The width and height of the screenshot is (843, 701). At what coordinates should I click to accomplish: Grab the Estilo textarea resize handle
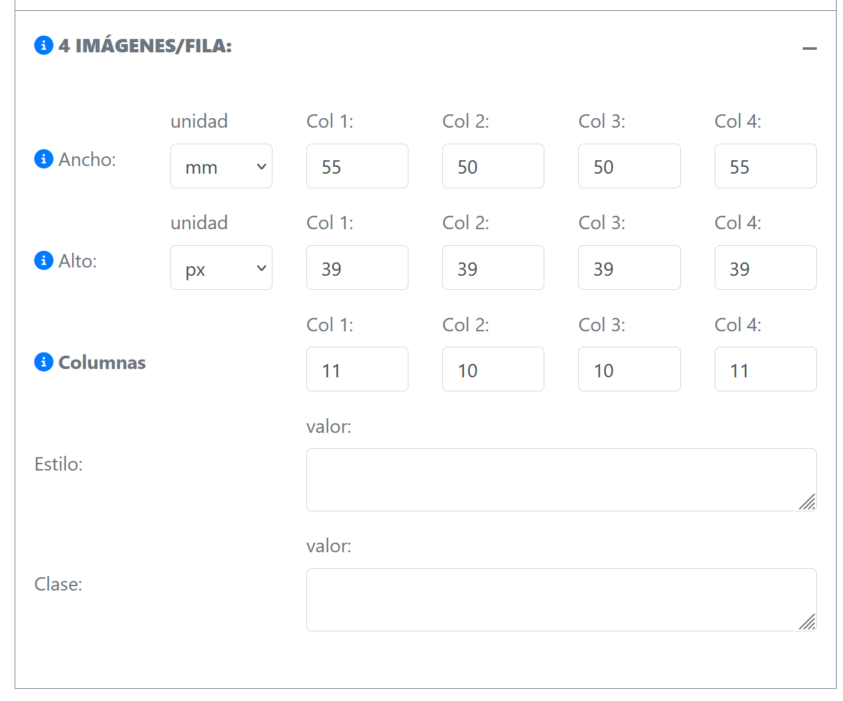pos(808,502)
